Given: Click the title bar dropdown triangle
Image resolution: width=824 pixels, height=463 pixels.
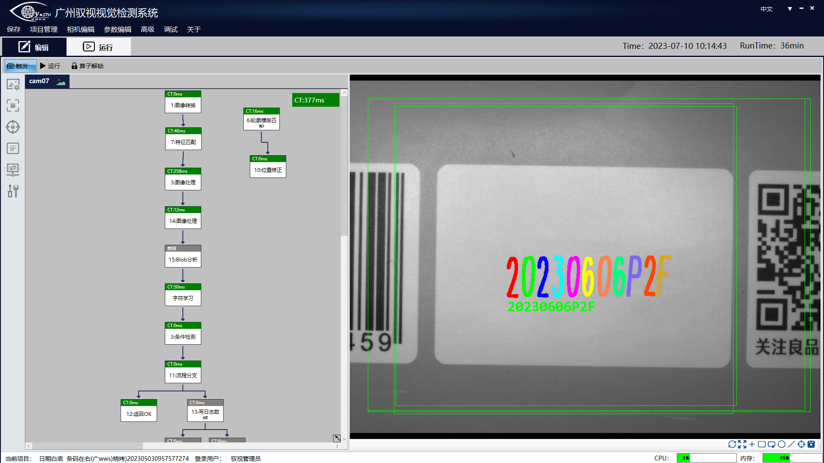Looking at the screenshot, I should (x=790, y=9).
